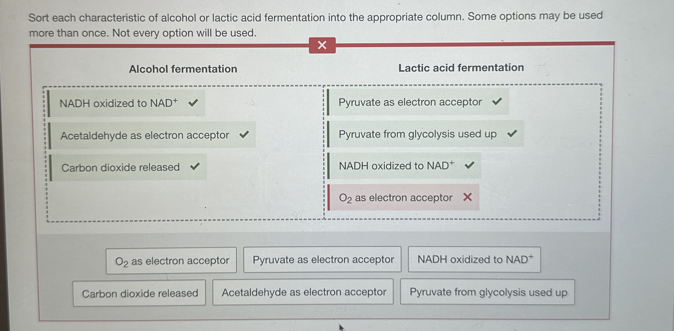Click the checkmark next to Acetaldehyde as electron acceptor
The height and width of the screenshot is (331, 674).
[244, 134]
